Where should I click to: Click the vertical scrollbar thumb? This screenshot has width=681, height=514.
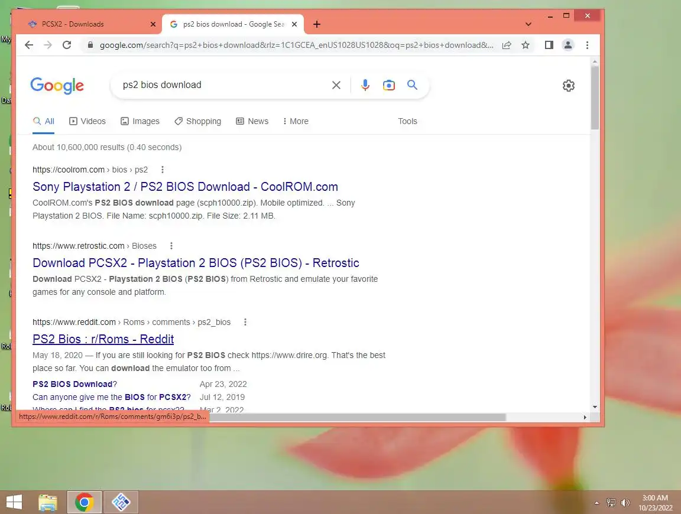coord(595,97)
